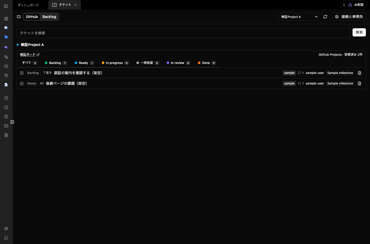Viewport: 370px width, 244px height.
Task: Check the box for 認証の案内を確認する ticket
Action: pyautogui.click(x=22, y=73)
